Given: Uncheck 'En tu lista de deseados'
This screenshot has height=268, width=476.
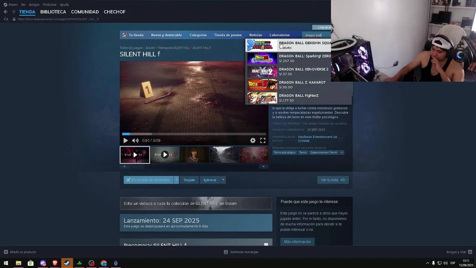Looking at the screenshot, I should point(149,180).
